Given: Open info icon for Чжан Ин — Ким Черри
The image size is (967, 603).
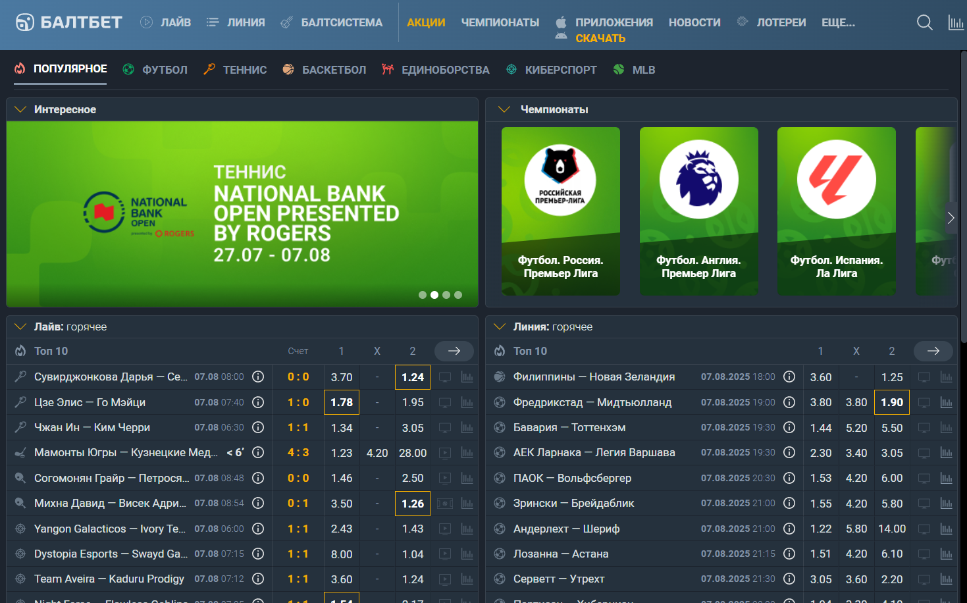Looking at the screenshot, I should coord(258,427).
